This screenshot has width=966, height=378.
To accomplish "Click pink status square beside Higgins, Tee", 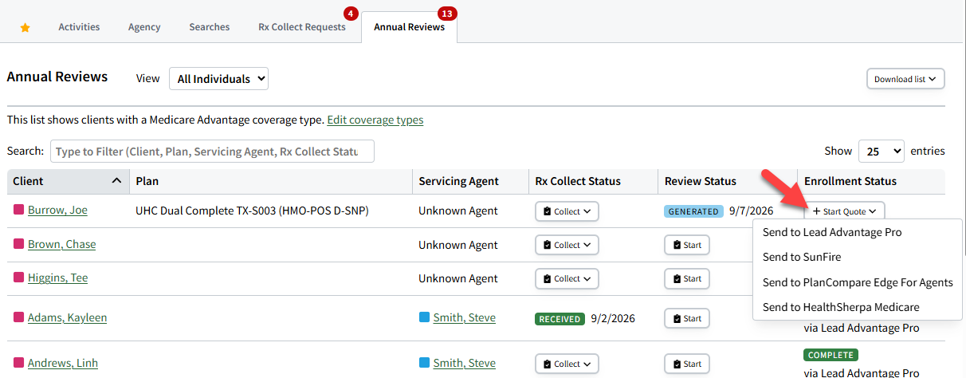I will tap(18, 278).
